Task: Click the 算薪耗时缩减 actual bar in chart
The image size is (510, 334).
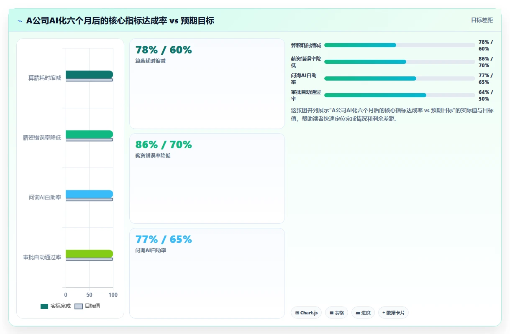Action: [x=89, y=74]
